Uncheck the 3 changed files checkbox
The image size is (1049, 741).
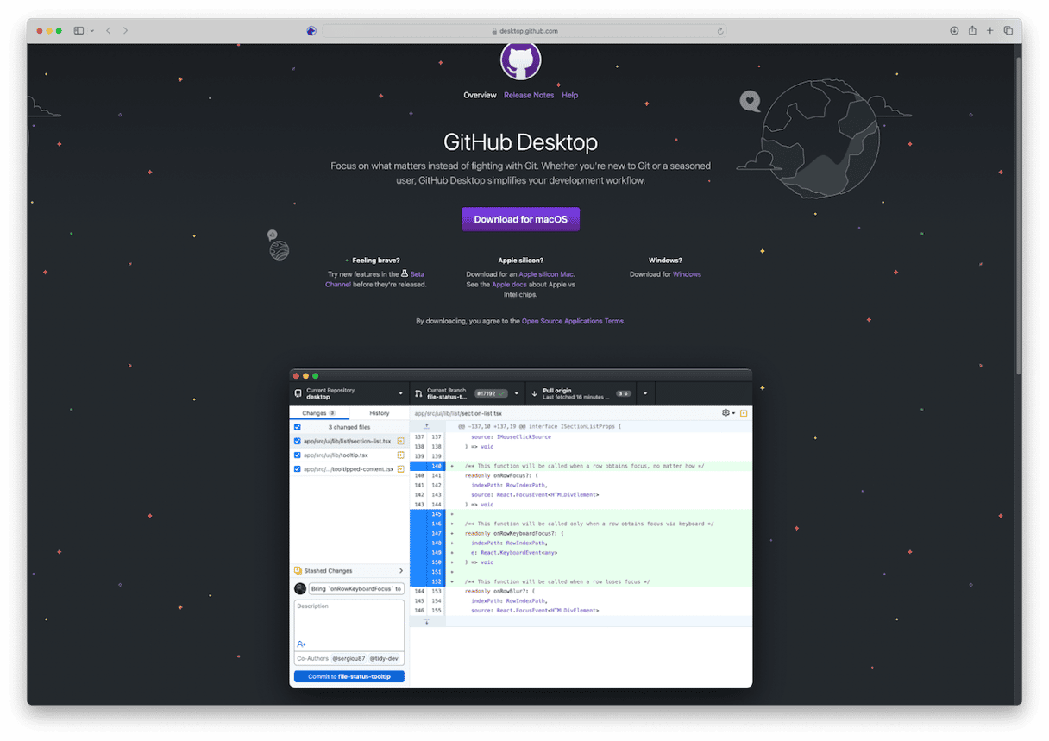coord(296,427)
